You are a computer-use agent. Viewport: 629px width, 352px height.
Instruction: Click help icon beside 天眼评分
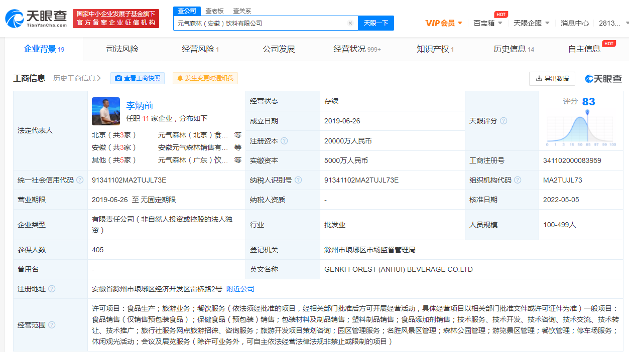(504, 121)
